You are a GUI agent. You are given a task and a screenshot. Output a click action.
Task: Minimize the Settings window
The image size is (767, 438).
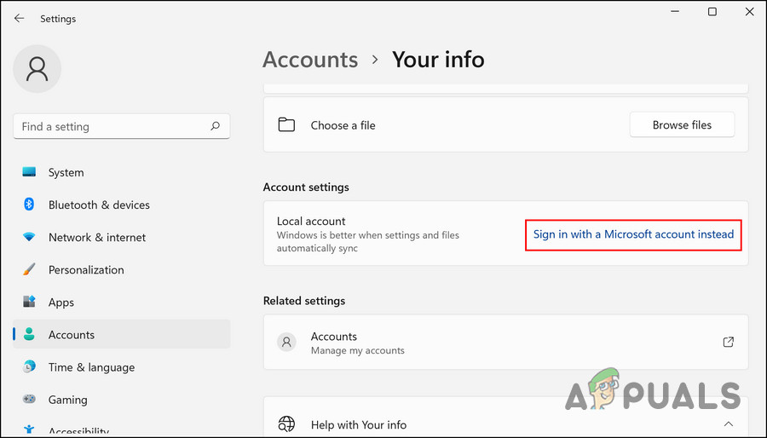point(676,12)
